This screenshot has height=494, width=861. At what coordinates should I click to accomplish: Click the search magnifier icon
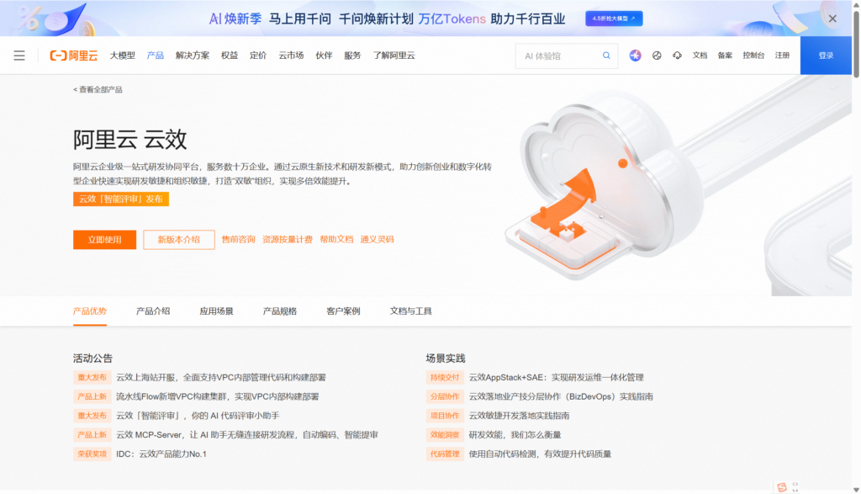pos(605,56)
